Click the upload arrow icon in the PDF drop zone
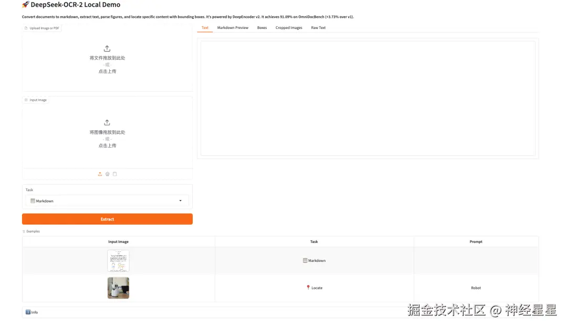Image resolution: width=567 pixels, height=327 pixels. [107, 48]
